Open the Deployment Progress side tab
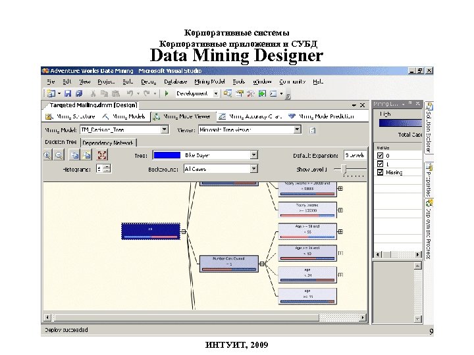The width and height of the screenshot is (474, 355). click(x=429, y=229)
